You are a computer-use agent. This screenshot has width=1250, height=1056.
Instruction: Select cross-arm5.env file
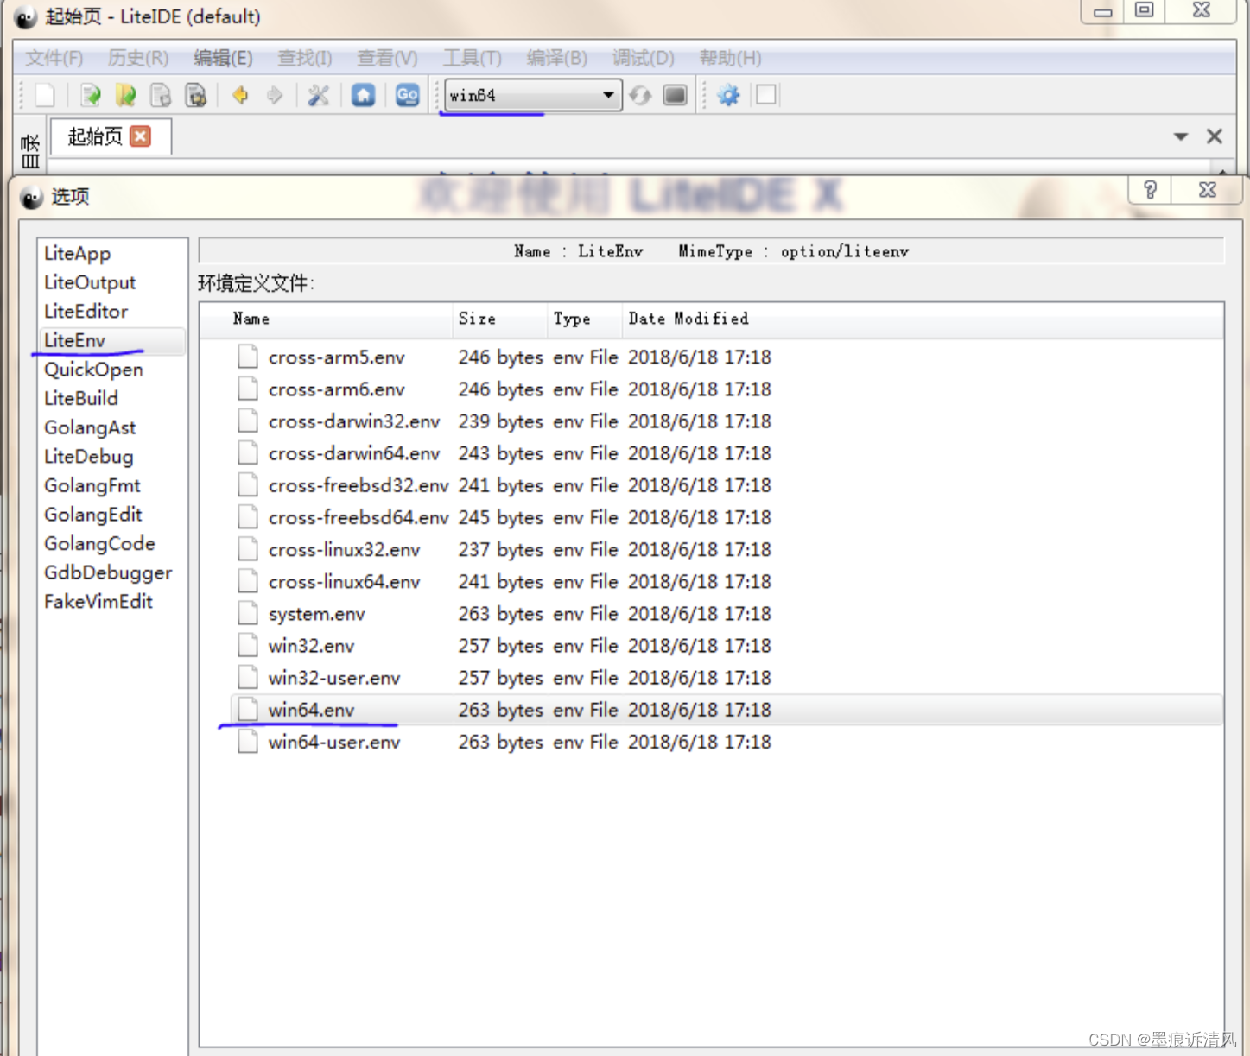[336, 357]
